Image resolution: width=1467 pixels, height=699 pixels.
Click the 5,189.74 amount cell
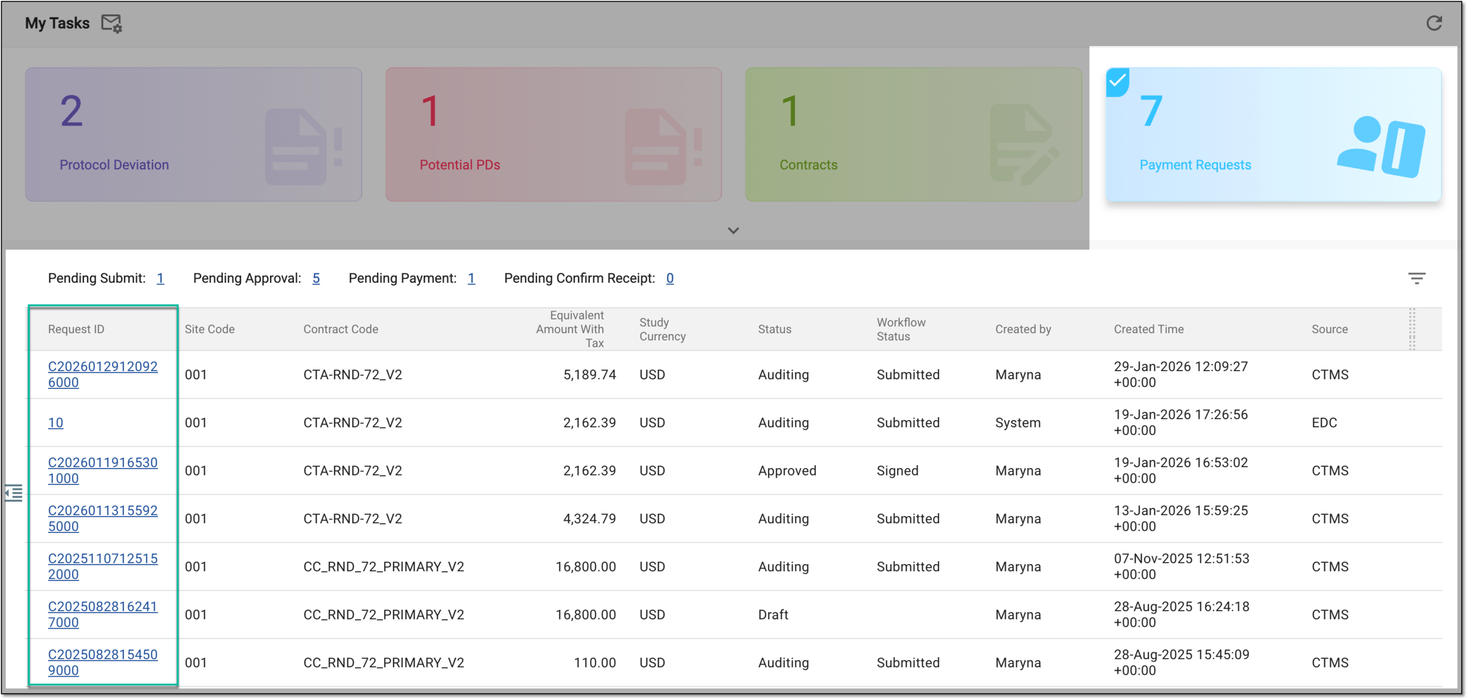coord(590,375)
